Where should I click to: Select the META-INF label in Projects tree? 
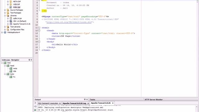coord(17,2)
